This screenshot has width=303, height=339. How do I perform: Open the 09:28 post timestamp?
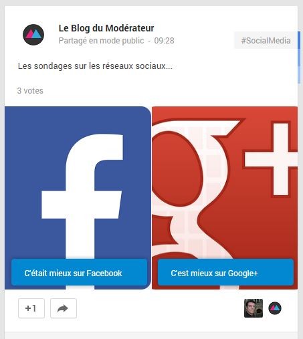point(164,41)
